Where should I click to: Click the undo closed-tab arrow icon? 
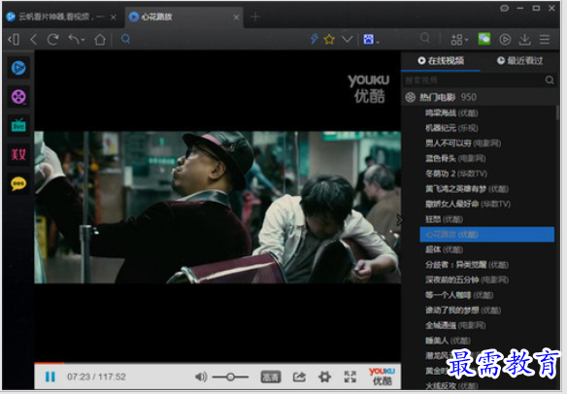(x=77, y=39)
